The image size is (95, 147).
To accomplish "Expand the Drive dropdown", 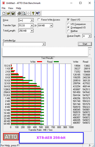I will pos(32,20).
